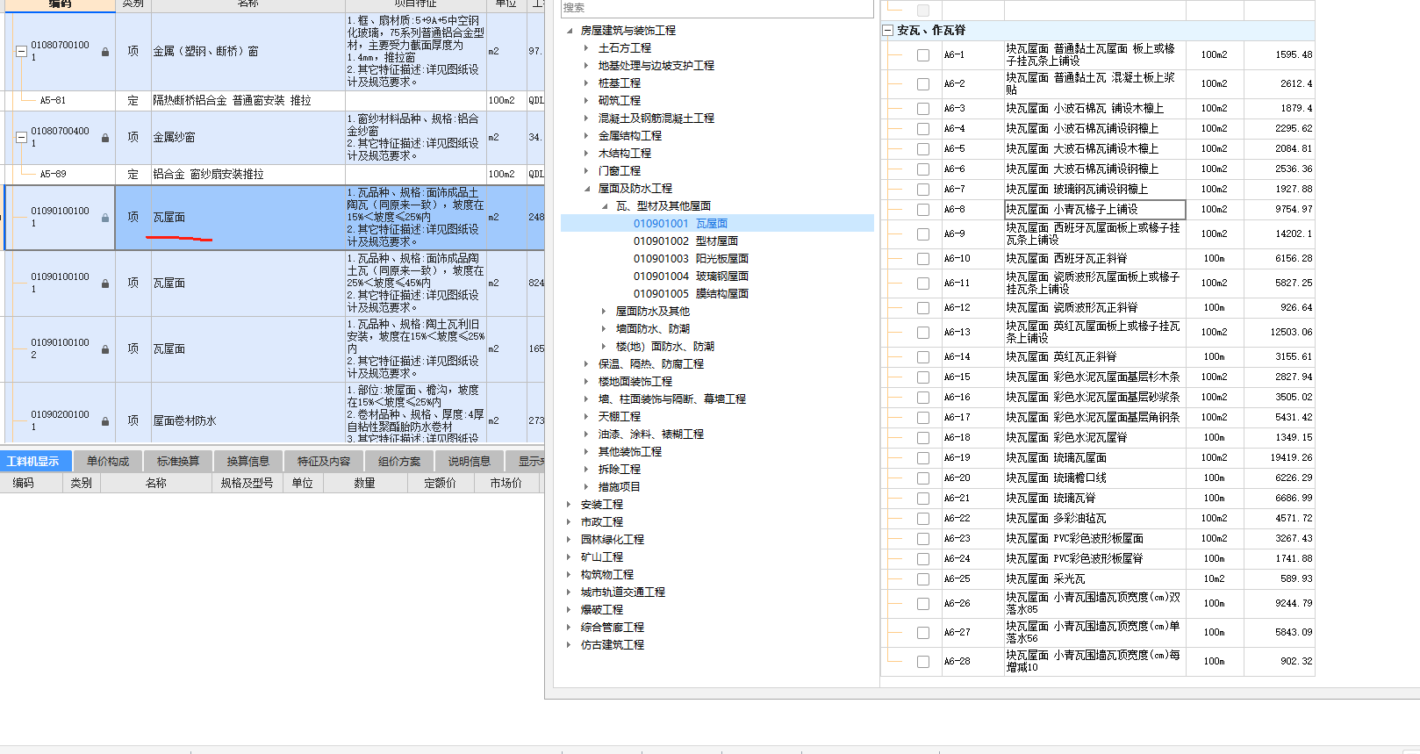Expand the 安装工程 tree node
The image size is (1420, 754).
point(569,505)
